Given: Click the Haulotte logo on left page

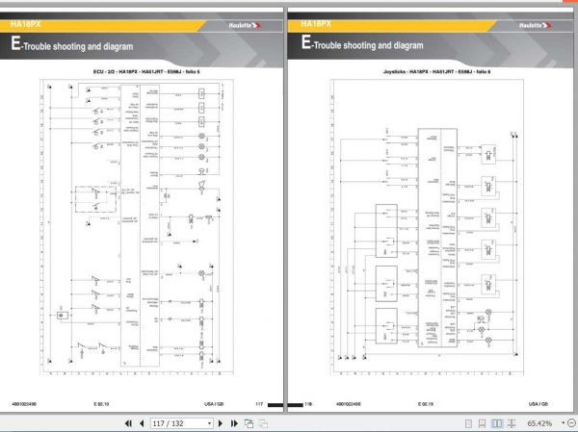Looking at the screenshot, I should 245,25.
